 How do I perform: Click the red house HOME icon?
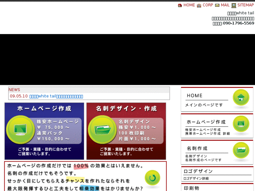[180, 6]
